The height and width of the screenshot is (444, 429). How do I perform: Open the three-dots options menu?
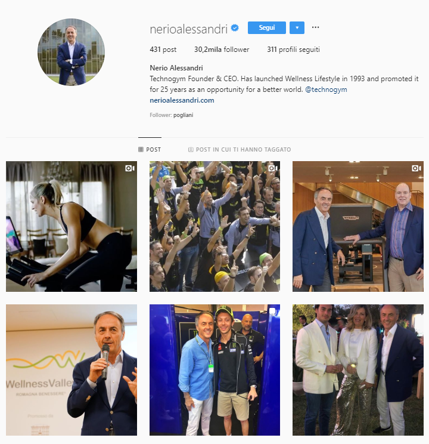[315, 27]
